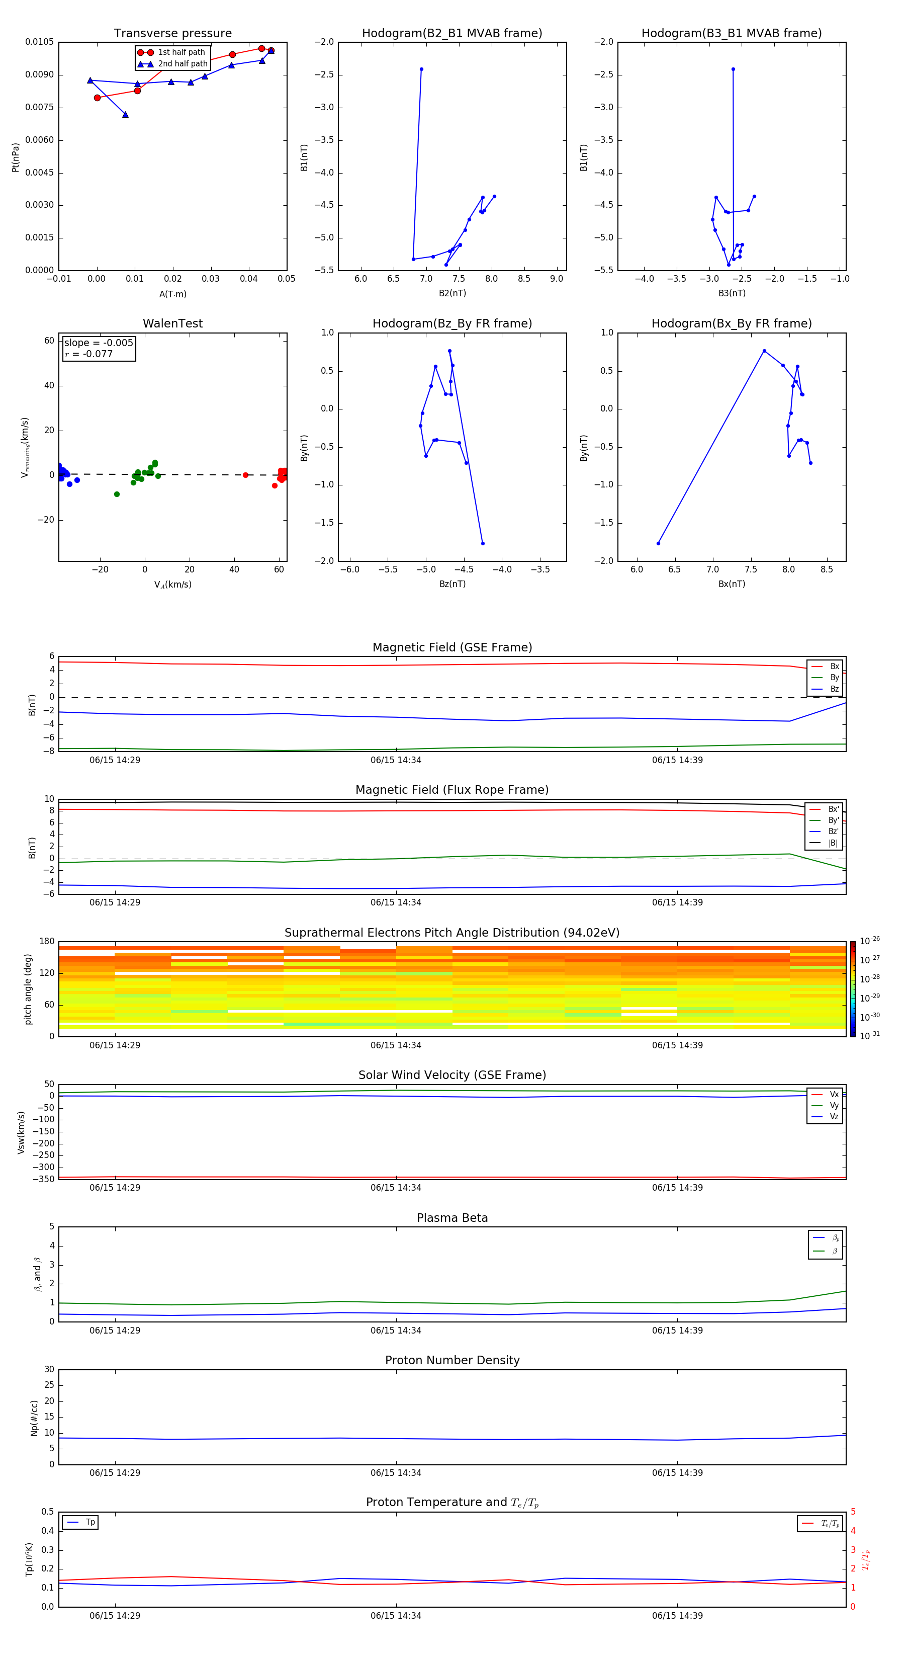Image resolution: width=905 pixels, height=1660 pixels.
Task: Click the 'B3(nT)' x-axis label
Action: pos(732,293)
